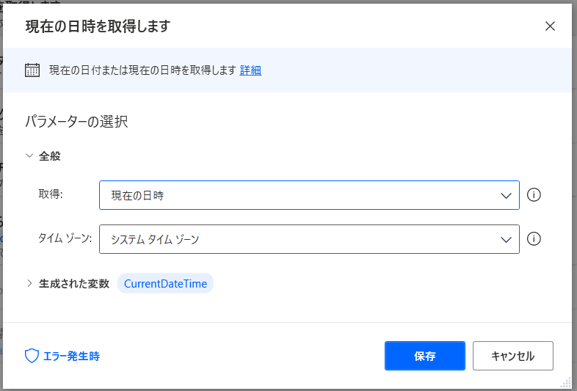Open the 詳細 link
Screen dimensions: 577x391
tap(250, 70)
